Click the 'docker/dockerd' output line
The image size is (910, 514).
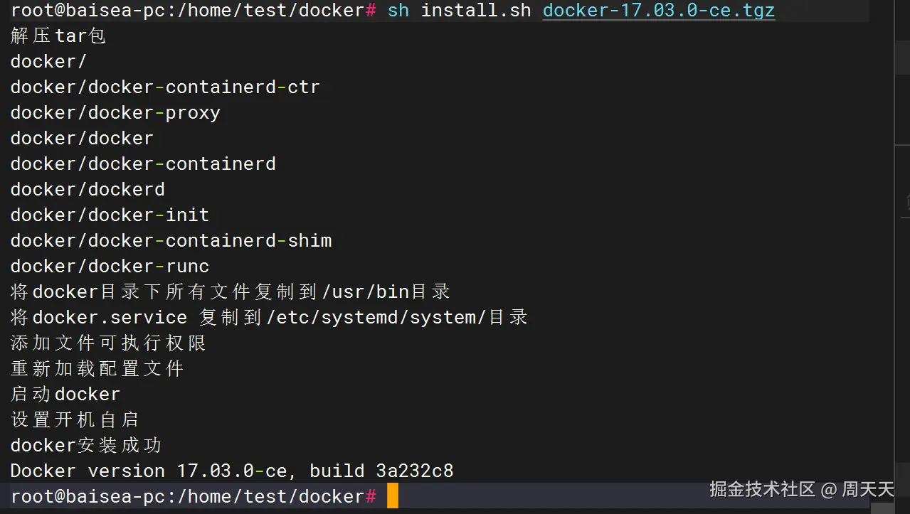[x=88, y=189]
